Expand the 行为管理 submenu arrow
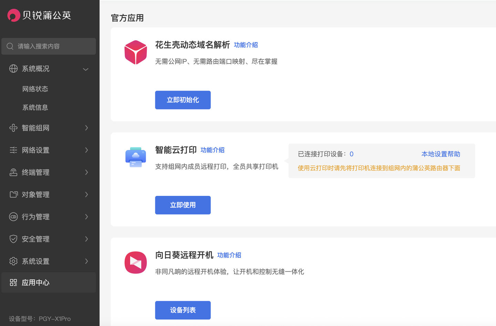The height and width of the screenshot is (326, 496). coord(86,217)
